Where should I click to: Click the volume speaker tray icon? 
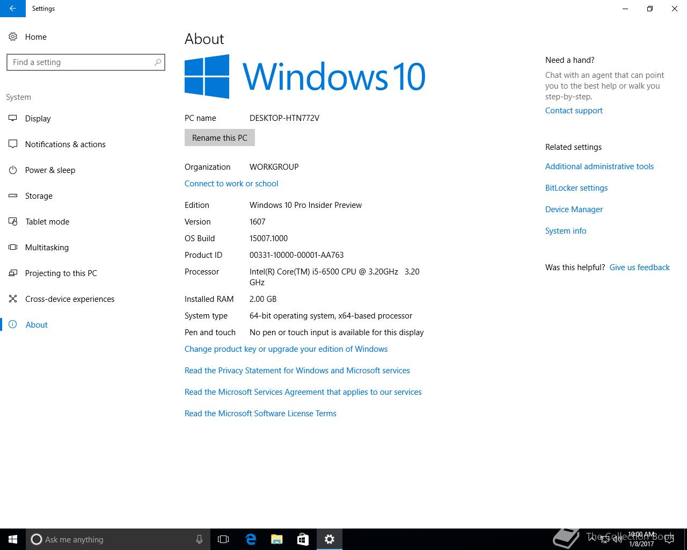pyautogui.click(x=617, y=539)
